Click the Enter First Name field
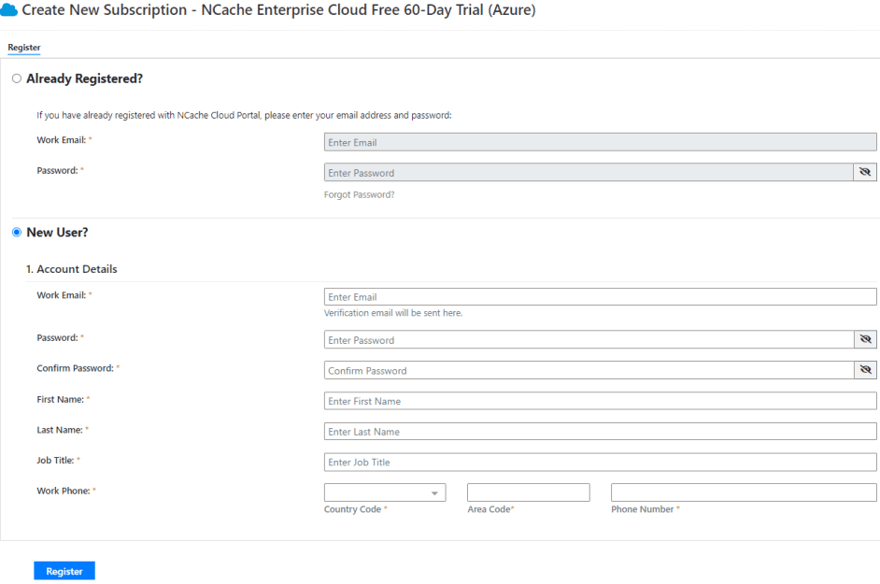This screenshot has width=880, height=584. click(x=601, y=401)
